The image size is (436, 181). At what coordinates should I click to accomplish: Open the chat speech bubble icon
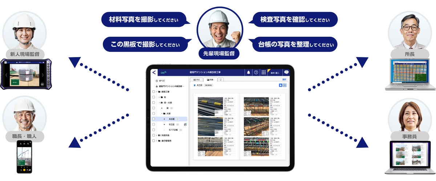click(286, 72)
